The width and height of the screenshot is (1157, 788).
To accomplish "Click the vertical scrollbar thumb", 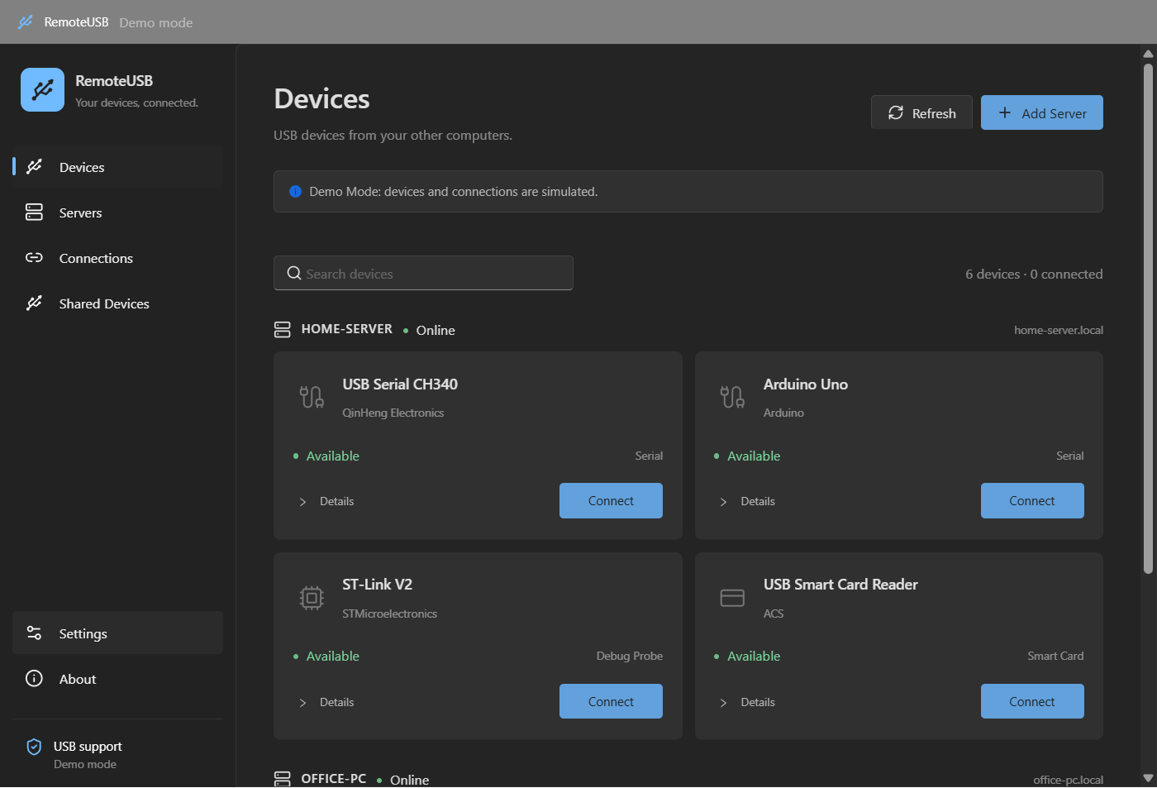I will click(1148, 318).
